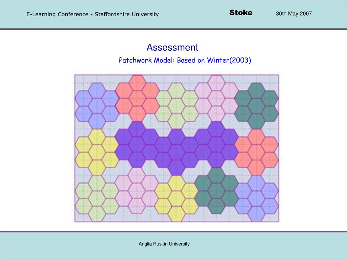The image size is (347, 260).
Task: Click the bold "Stoke" label
Action: point(241,13)
